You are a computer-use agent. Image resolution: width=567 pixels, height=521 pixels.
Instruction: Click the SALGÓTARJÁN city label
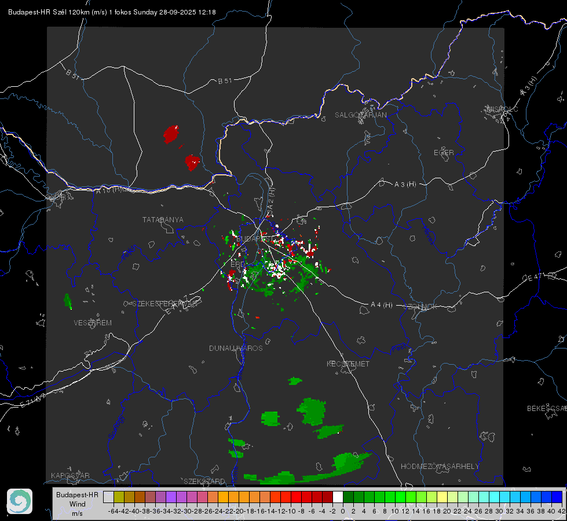pyautogui.click(x=360, y=115)
